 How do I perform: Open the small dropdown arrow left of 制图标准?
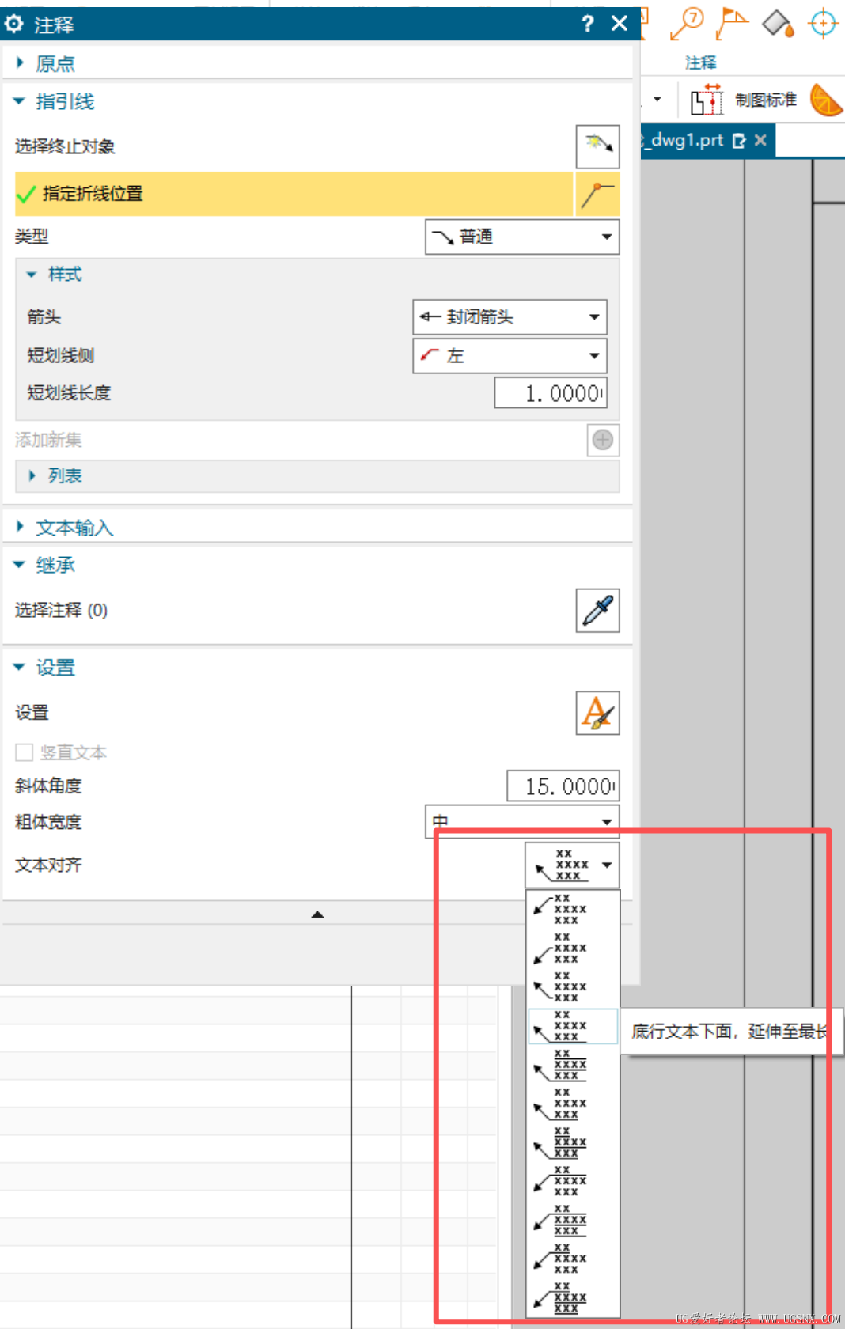click(x=657, y=100)
